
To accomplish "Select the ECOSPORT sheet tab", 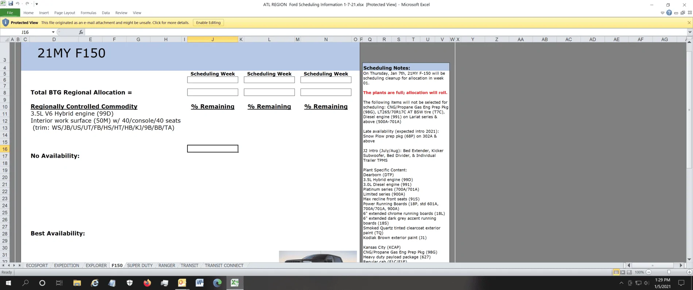I will pyautogui.click(x=37, y=266).
